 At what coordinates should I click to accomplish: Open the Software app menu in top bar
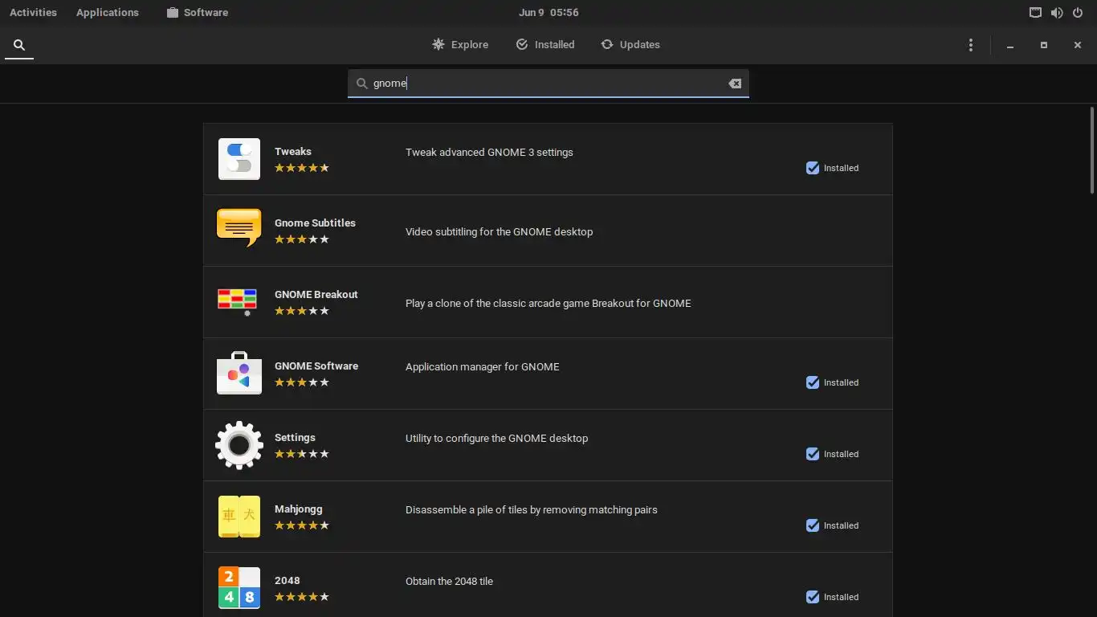click(198, 13)
